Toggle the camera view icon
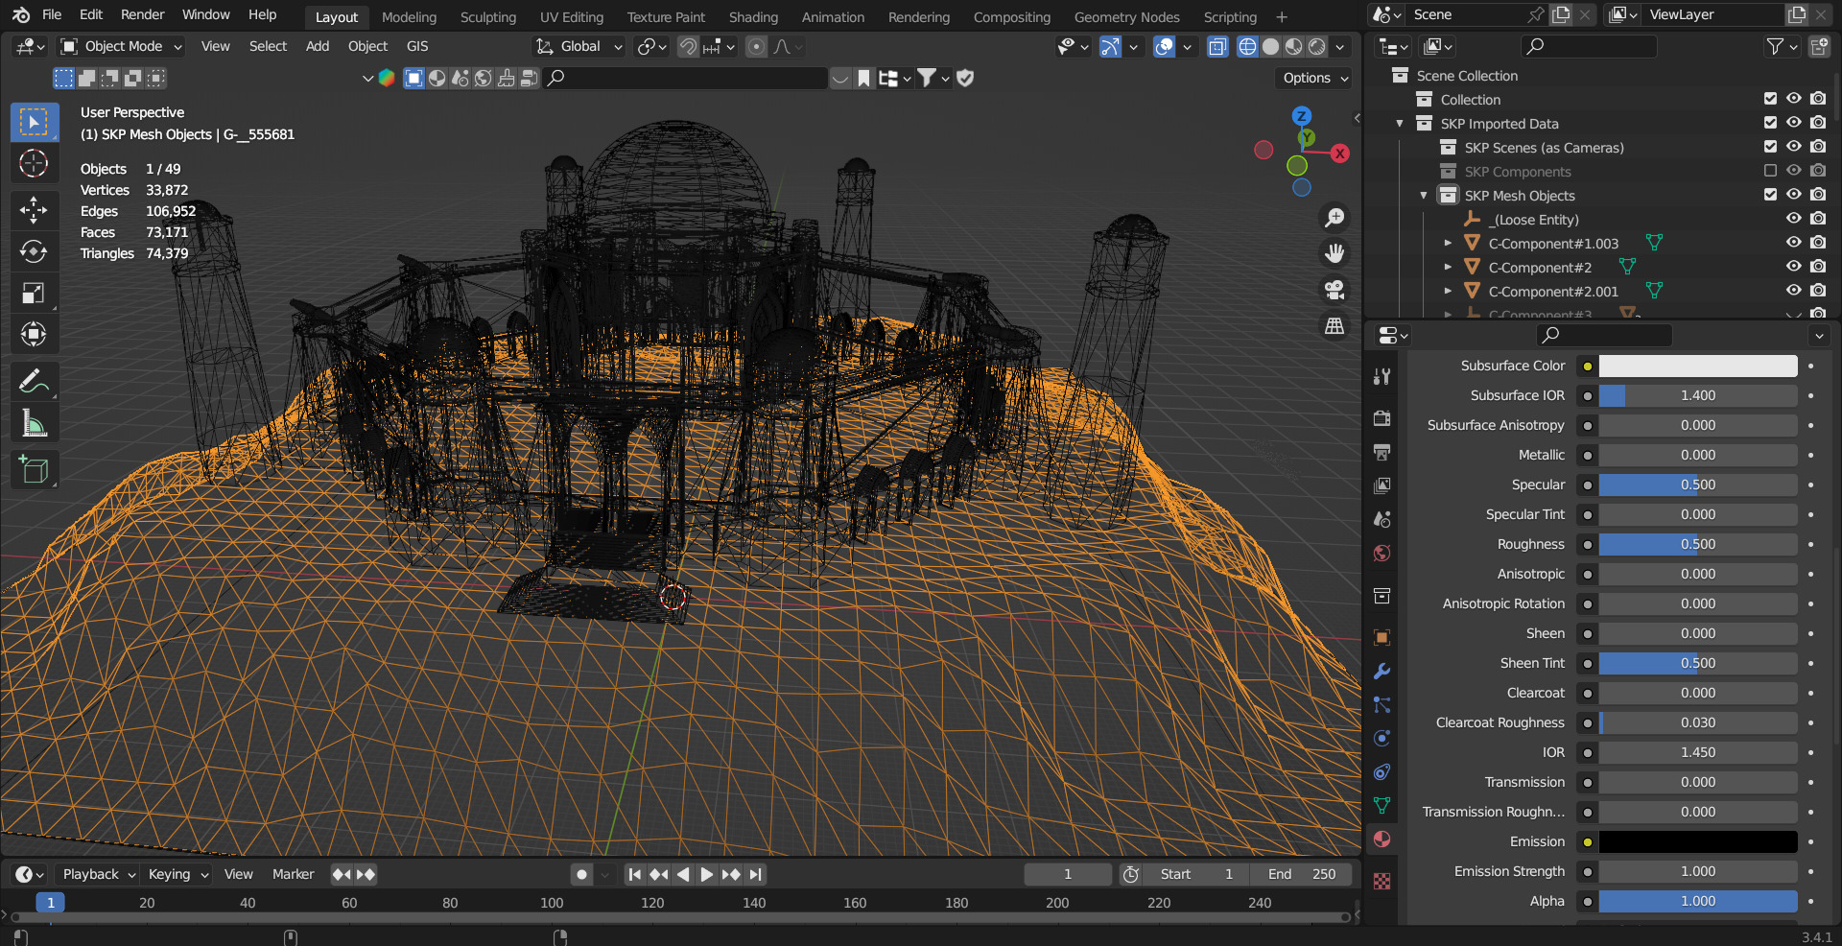This screenshot has height=946, width=1842. coord(1334,290)
